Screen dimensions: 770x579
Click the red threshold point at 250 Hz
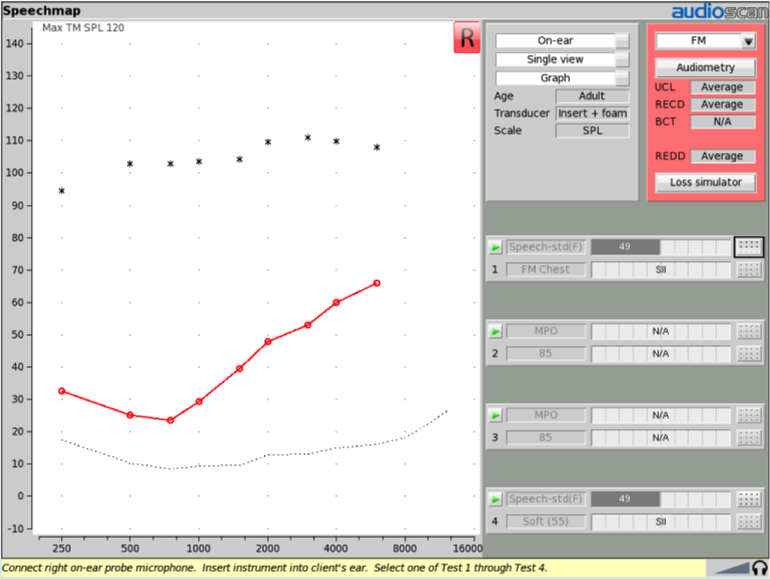click(x=62, y=392)
